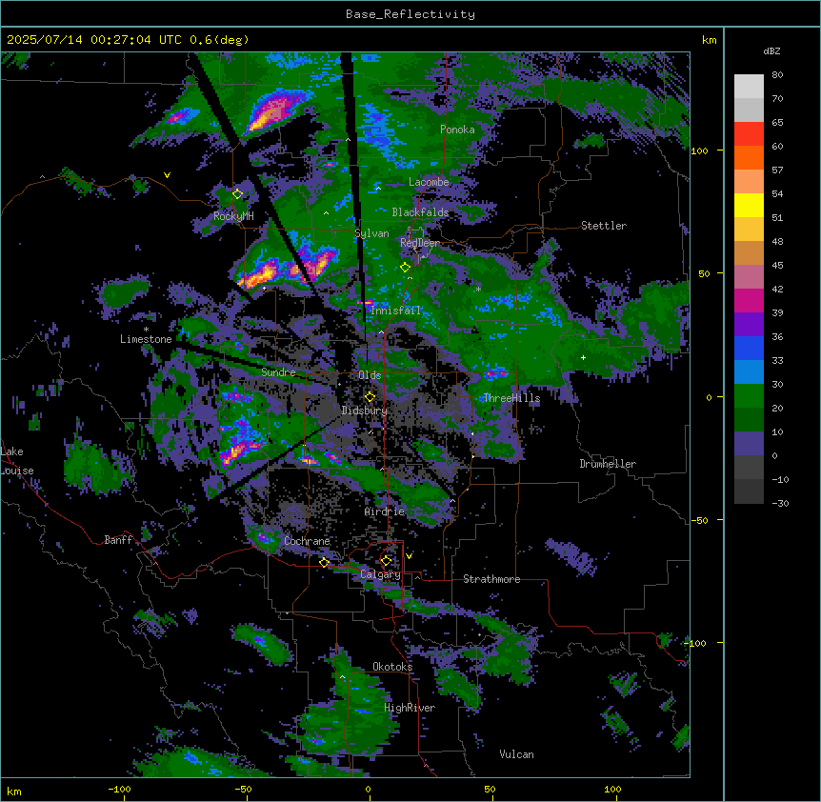Click the 100 tick on right vertical axis

click(x=699, y=151)
